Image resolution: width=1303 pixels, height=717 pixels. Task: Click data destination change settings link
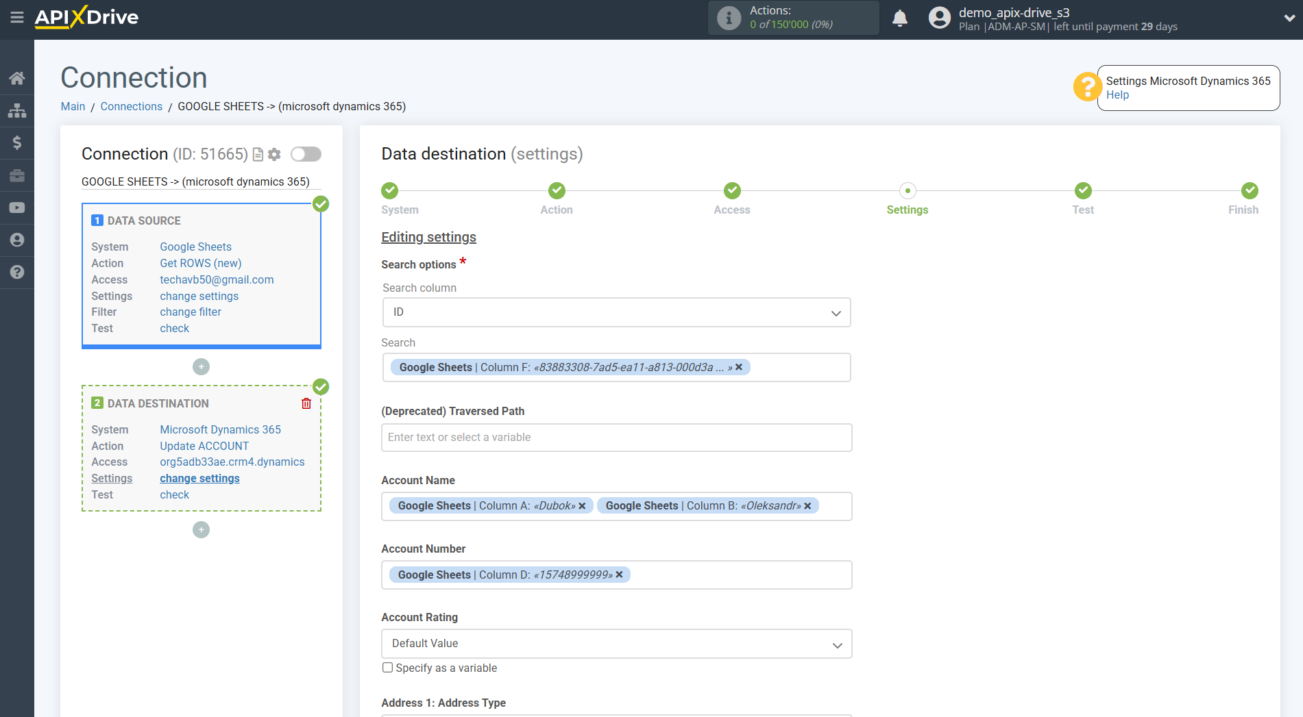point(200,478)
